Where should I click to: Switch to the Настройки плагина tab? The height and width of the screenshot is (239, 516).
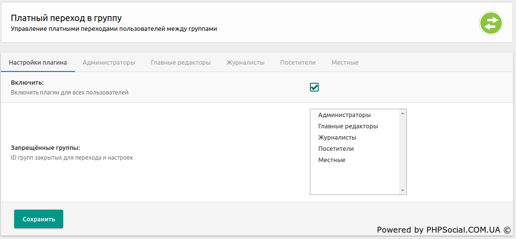point(38,63)
